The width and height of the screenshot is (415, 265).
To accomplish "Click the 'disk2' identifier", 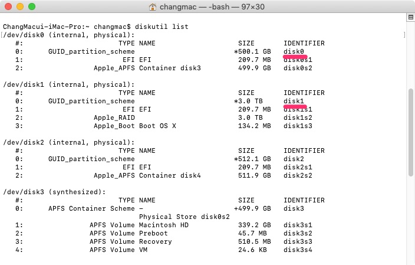I will (294, 159).
